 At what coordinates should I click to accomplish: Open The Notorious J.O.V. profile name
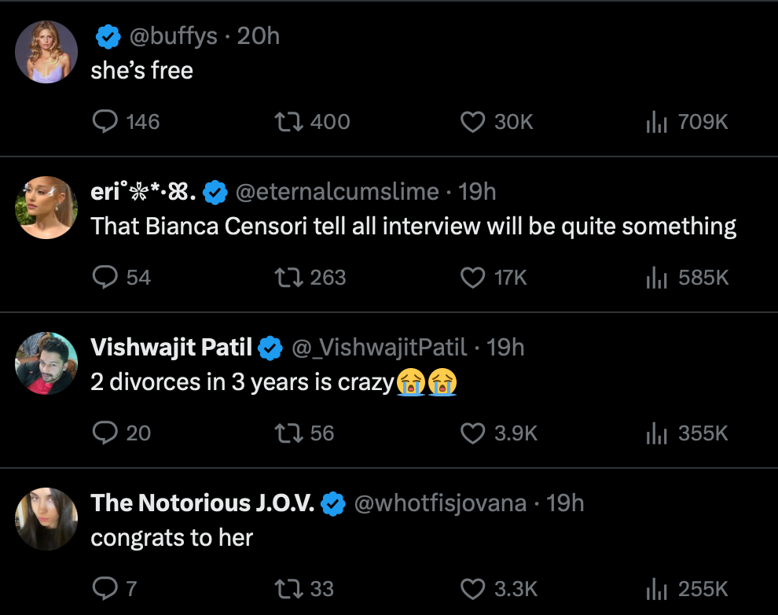click(x=203, y=503)
